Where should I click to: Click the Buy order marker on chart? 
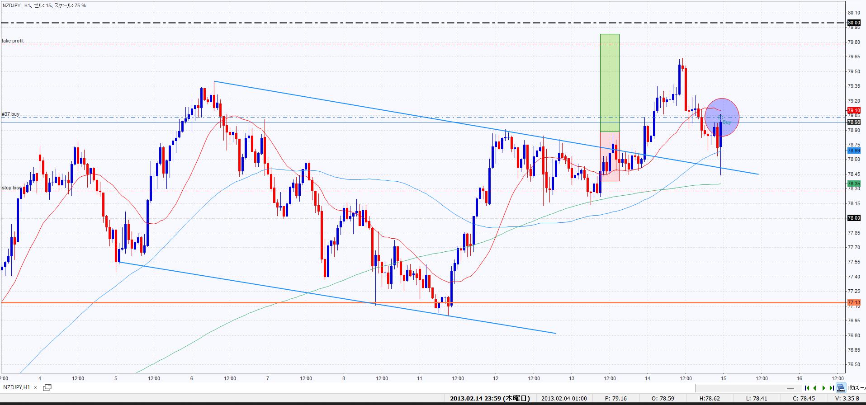(726, 122)
